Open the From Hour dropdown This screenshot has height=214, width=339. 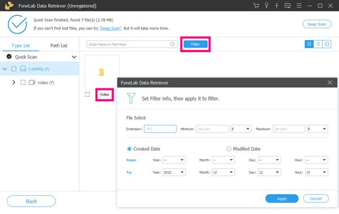316,160
